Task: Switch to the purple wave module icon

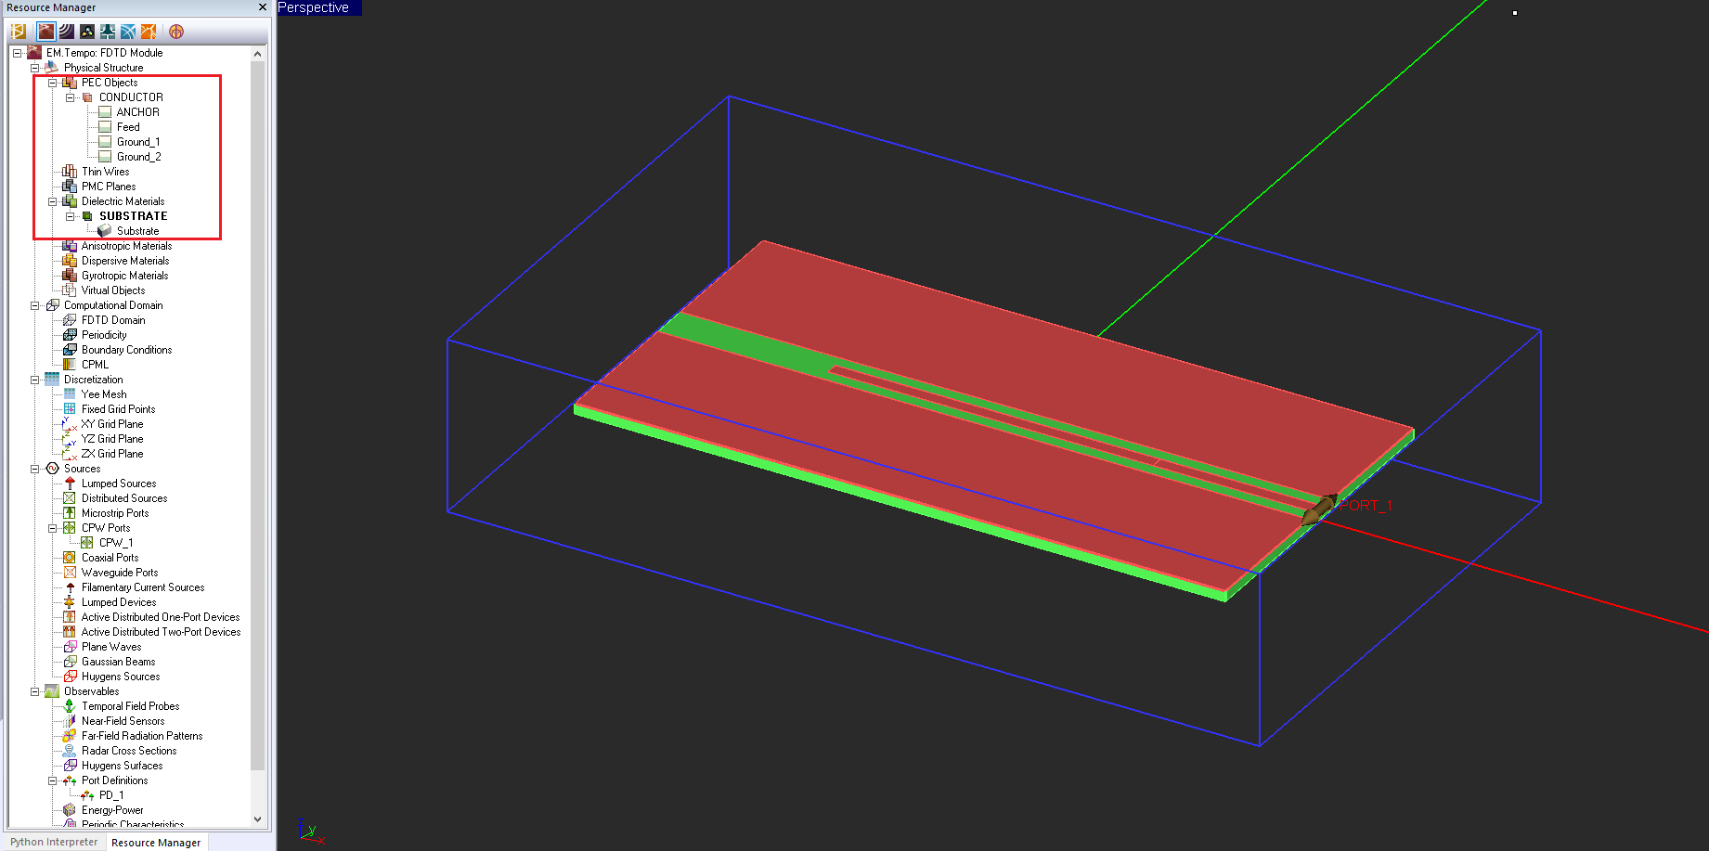Action: point(67,32)
